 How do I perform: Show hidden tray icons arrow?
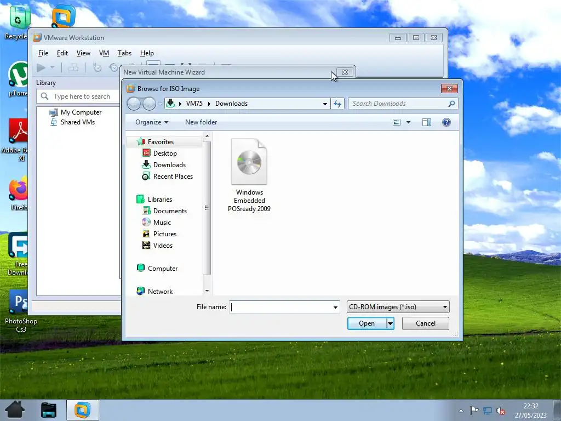tap(461, 411)
